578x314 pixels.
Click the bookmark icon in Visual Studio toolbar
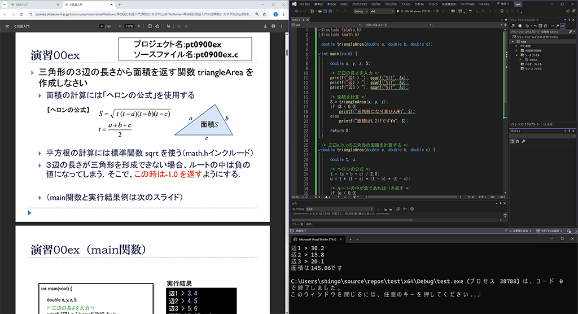(502, 11)
